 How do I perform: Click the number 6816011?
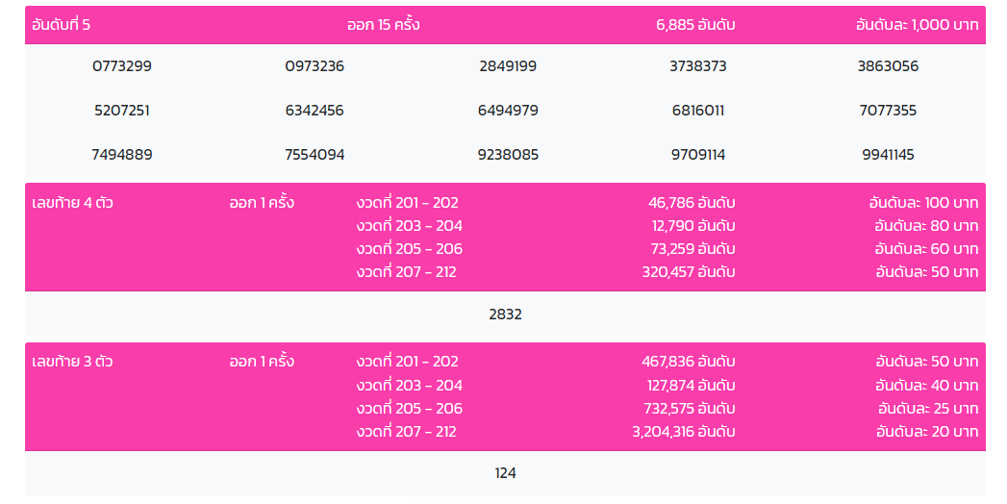coord(698,111)
